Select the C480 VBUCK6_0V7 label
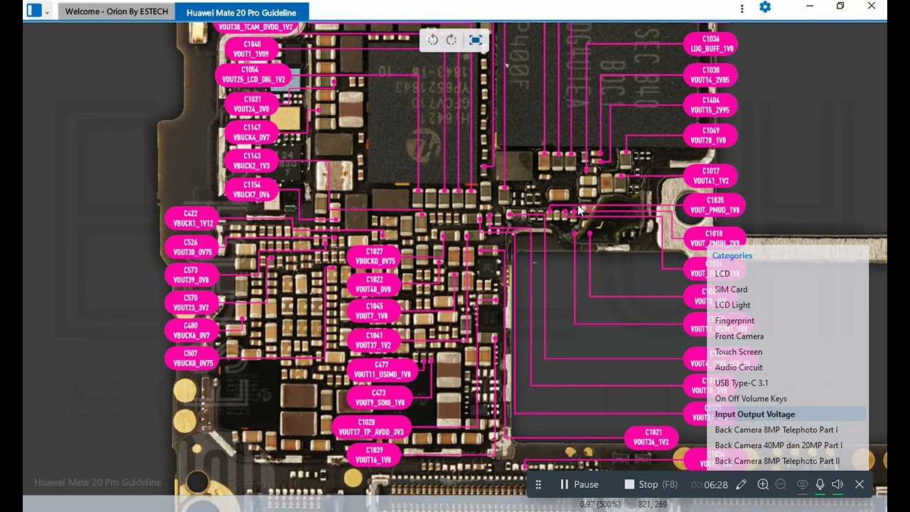The height and width of the screenshot is (512, 910). [192, 331]
